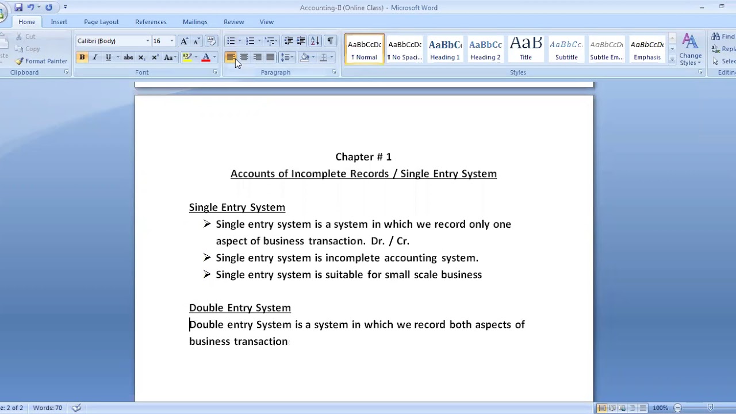
Task: Open the Page Layout tab
Action: pyautogui.click(x=101, y=22)
